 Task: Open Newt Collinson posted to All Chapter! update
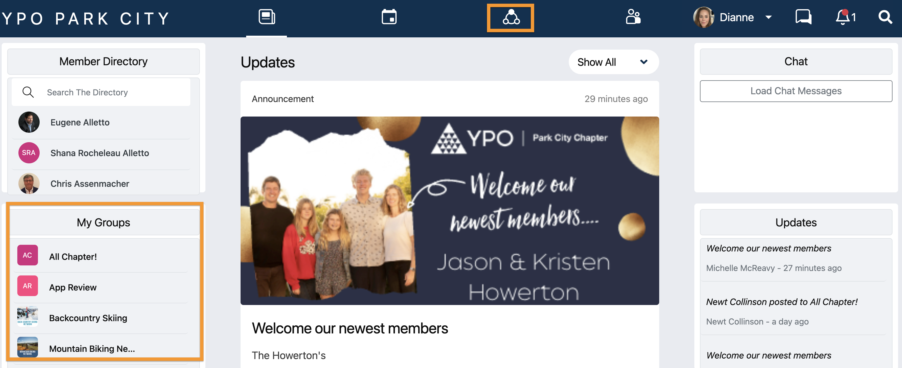(x=781, y=302)
